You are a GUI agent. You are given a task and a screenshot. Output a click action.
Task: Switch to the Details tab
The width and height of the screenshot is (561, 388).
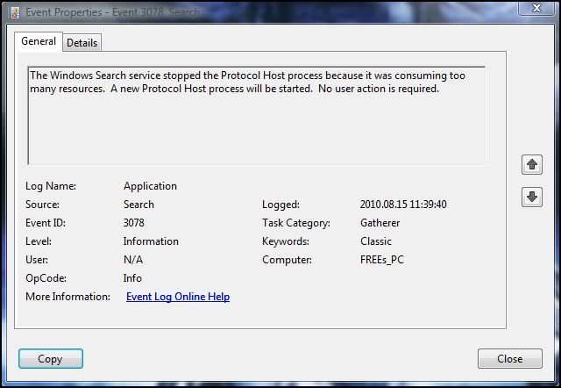pyautogui.click(x=82, y=42)
